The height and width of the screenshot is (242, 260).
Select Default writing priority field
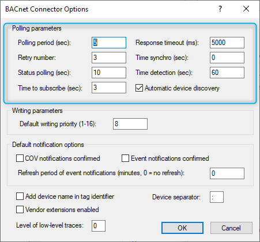click(x=130, y=124)
